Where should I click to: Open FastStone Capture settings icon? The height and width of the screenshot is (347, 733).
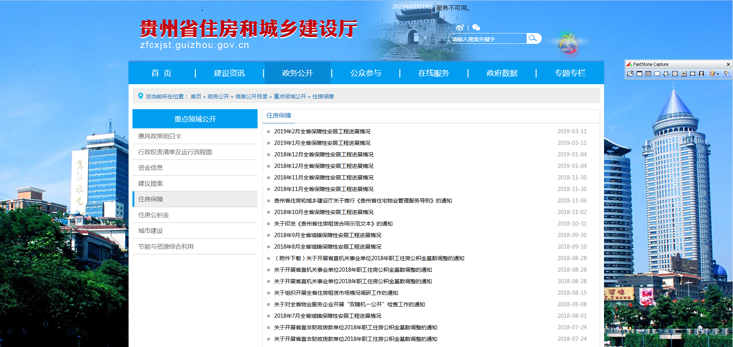pos(726,74)
